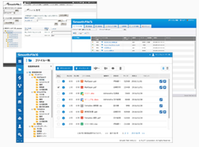Screen dimensions: 199x147
Task: Check the box on last green .xlsx row
Action: pyautogui.click(x=58, y=124)
